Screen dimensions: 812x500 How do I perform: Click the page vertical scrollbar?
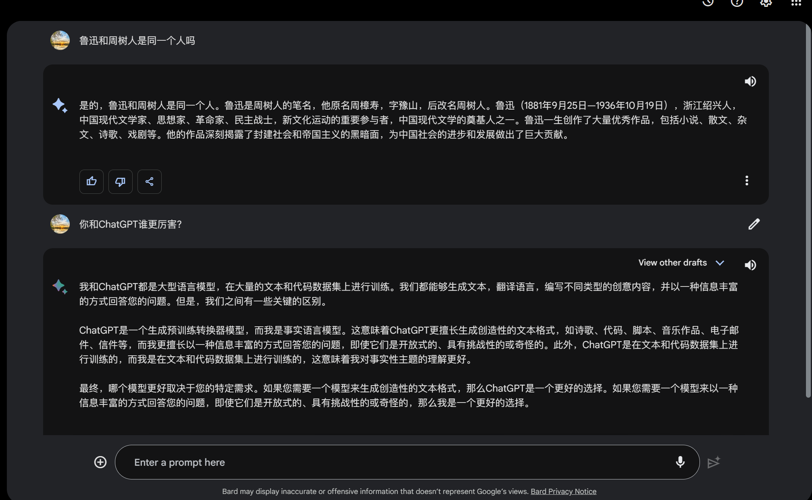click(x=808, y=211)
